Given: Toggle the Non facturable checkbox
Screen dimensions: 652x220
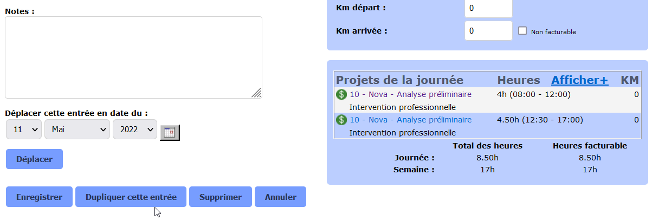Looking at the screenshot, I should coord(522,31).
